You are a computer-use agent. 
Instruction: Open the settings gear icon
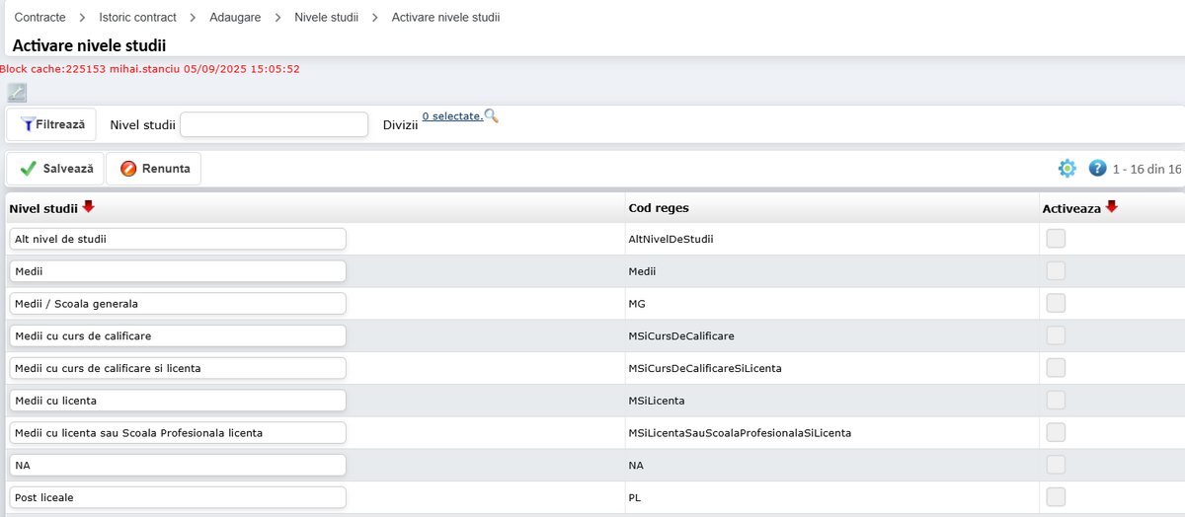point(1066,169)
